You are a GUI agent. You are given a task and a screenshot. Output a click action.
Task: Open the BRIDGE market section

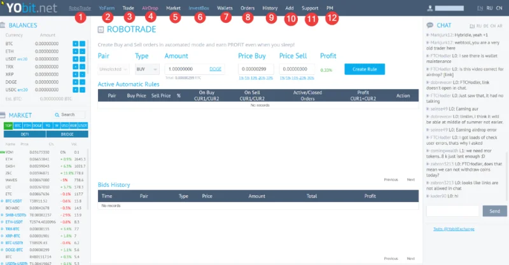click(67, 134)
